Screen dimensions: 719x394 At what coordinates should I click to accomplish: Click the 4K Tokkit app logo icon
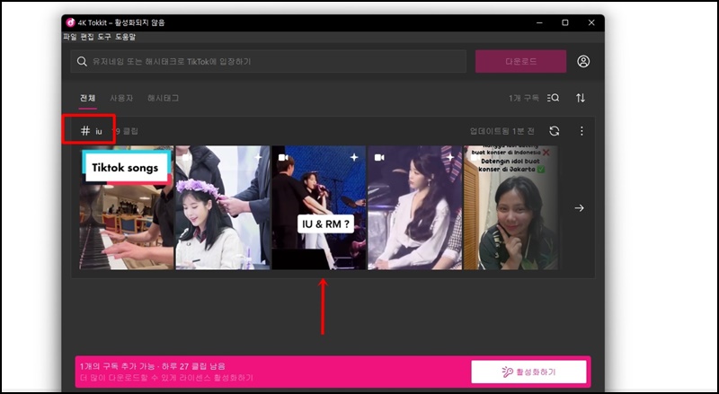(70, 22)
